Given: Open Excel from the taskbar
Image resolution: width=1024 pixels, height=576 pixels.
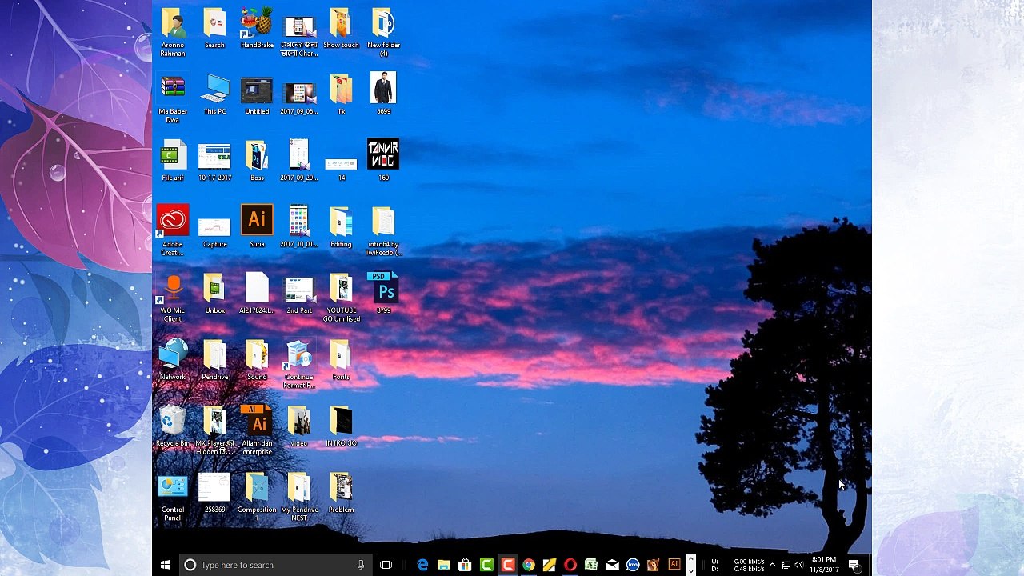Looking at the screenshot, I should tap(590, 565).
